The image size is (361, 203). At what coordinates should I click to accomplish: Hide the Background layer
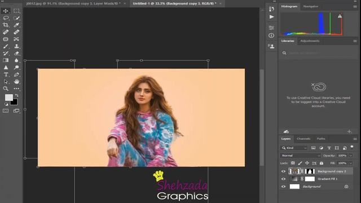(283, 187)
